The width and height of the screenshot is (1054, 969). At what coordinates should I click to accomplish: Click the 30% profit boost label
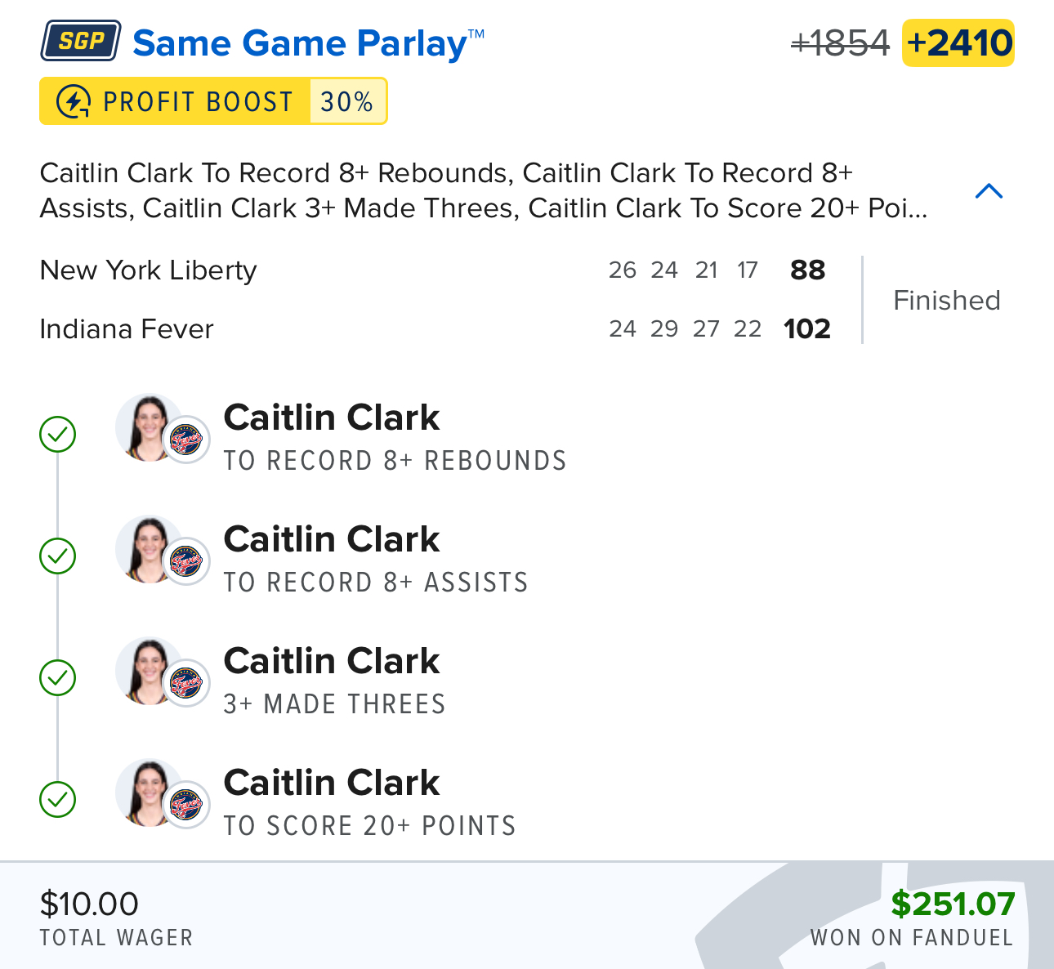pos(346,102)
